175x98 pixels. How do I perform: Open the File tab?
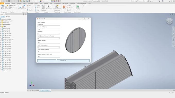pyautogui.click(x=2, y=3)
